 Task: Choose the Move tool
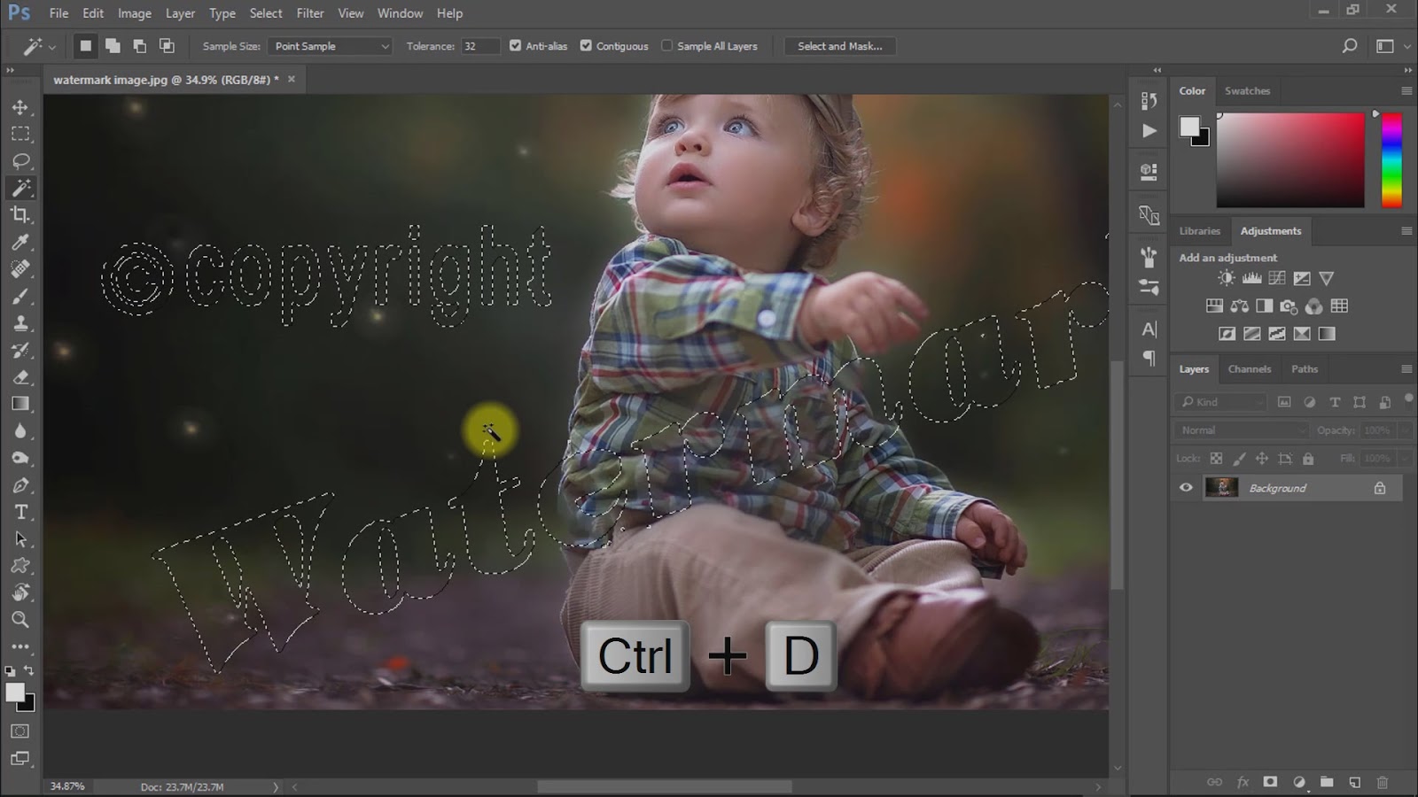click(x=19, y=106)
